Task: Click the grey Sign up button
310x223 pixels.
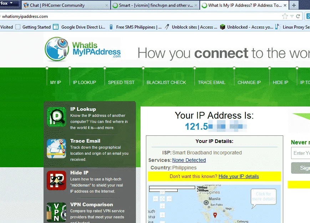Action: click(300, 168)
